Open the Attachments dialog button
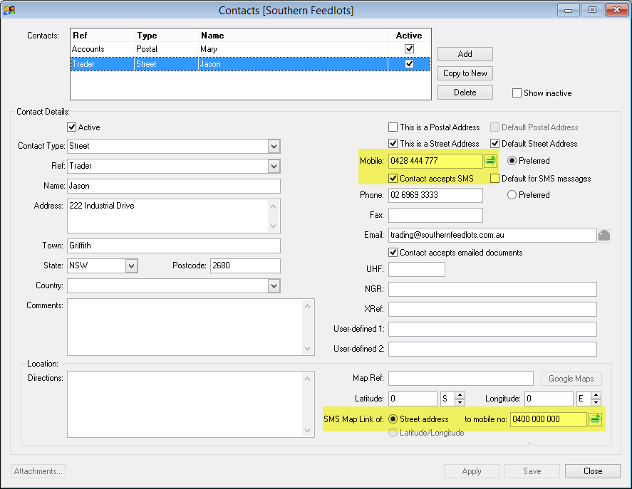632x489 pixels. (x=39, y=471)
